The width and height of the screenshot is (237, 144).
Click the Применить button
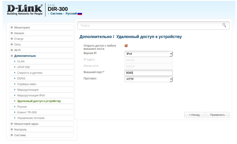[217, 115]
